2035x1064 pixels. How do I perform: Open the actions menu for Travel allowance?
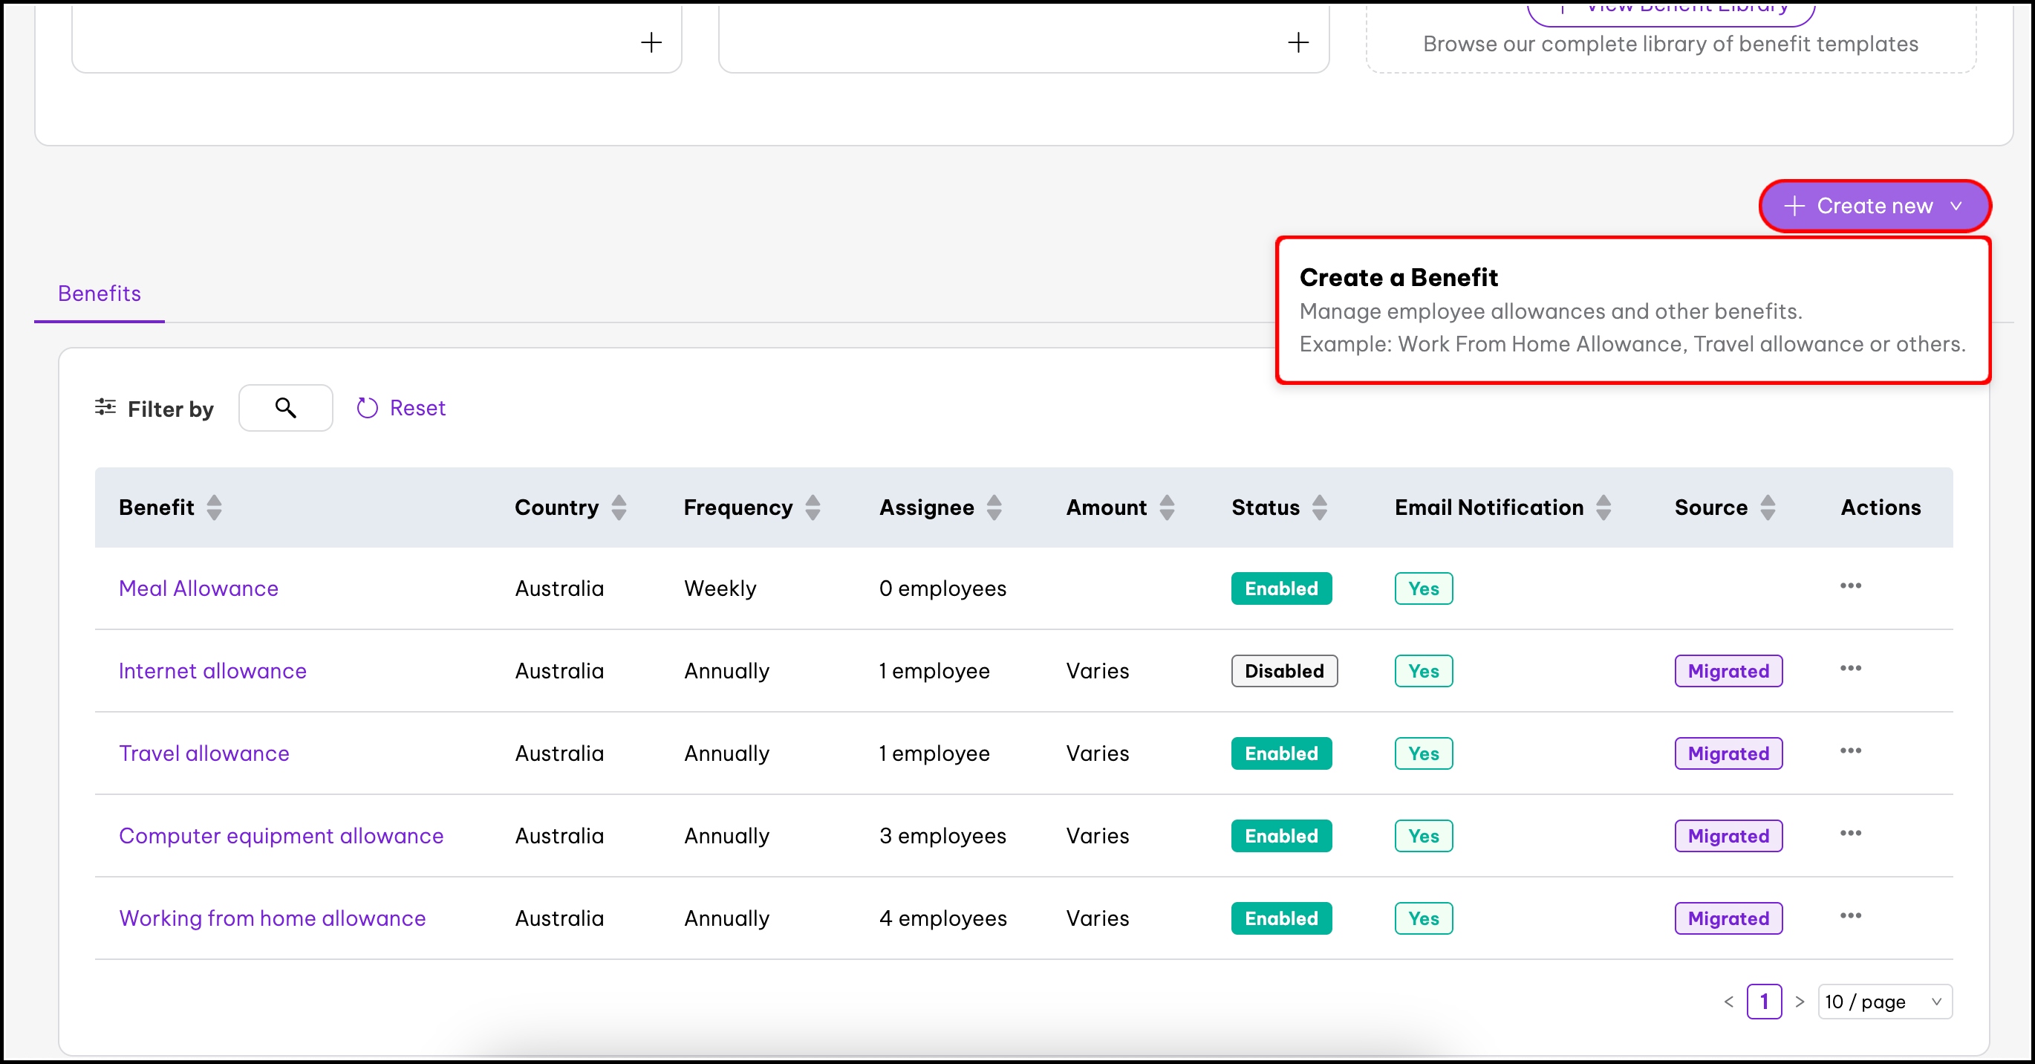tap(1850, 750)
